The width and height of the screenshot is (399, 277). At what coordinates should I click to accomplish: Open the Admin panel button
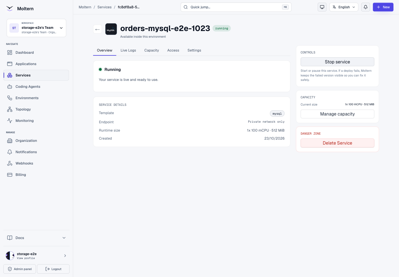[x=20, y=269]
